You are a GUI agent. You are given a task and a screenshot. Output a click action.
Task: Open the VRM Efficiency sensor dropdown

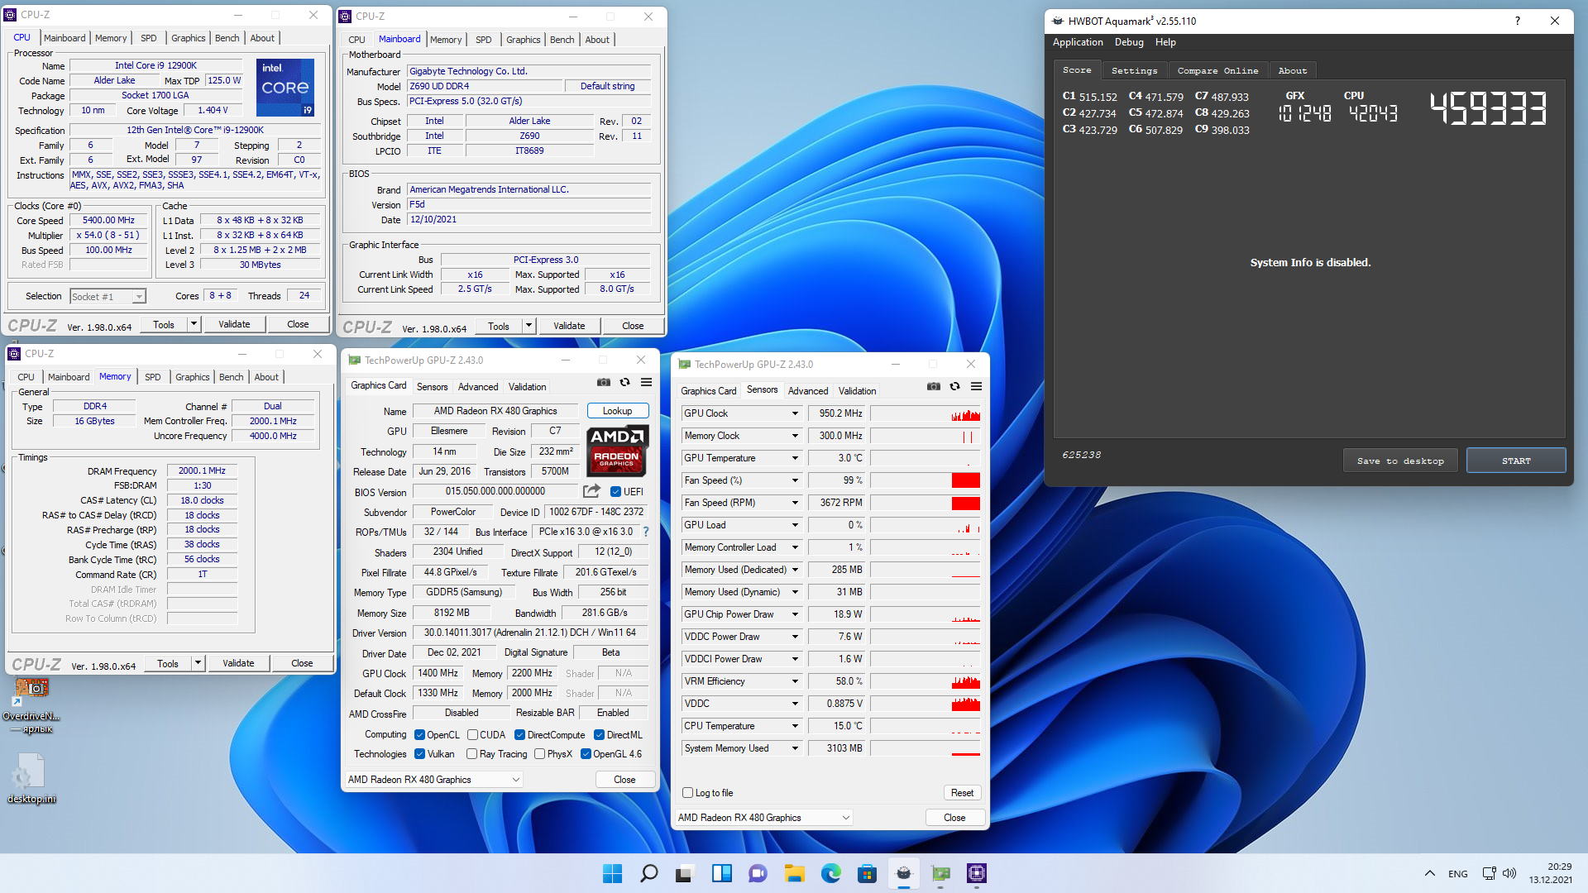pos(795,681)
